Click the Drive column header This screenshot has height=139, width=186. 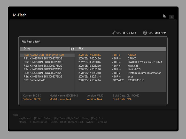[x=45, y=49]
